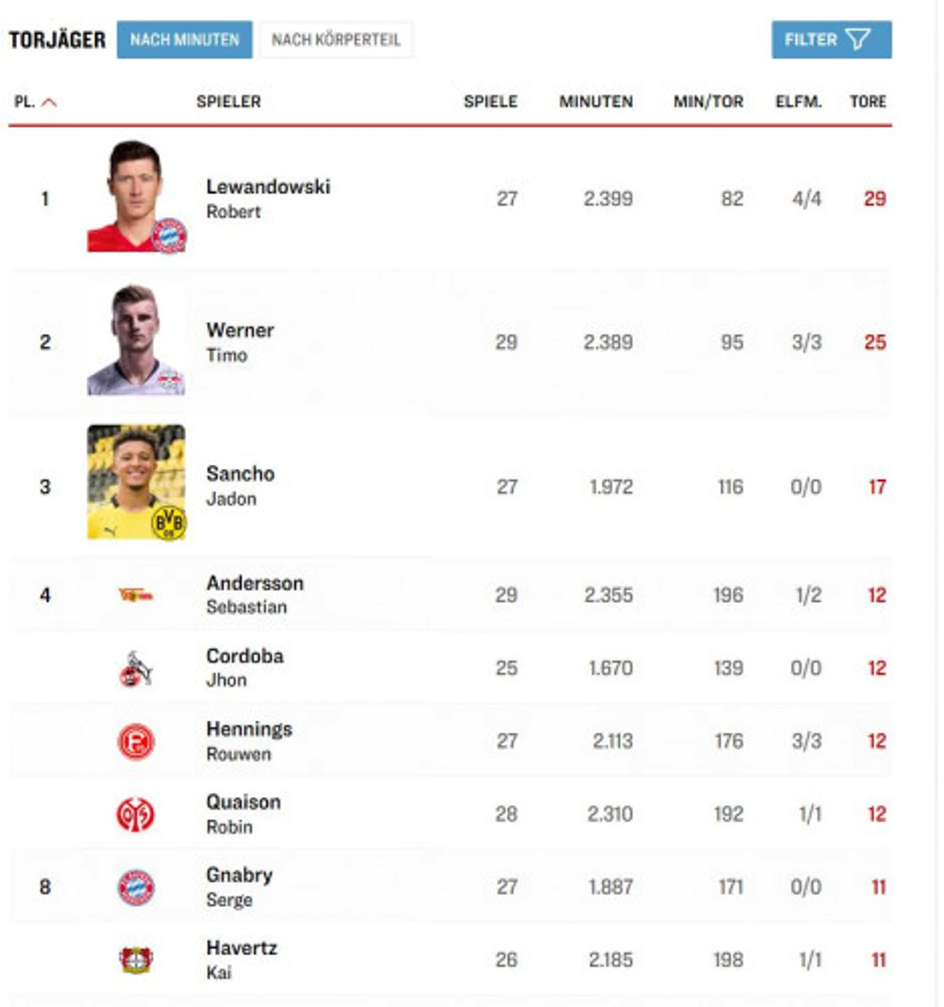Switch to the Nach Körperteil tab
This screenshot has width=944, height=1007.
tap(336, 39)
